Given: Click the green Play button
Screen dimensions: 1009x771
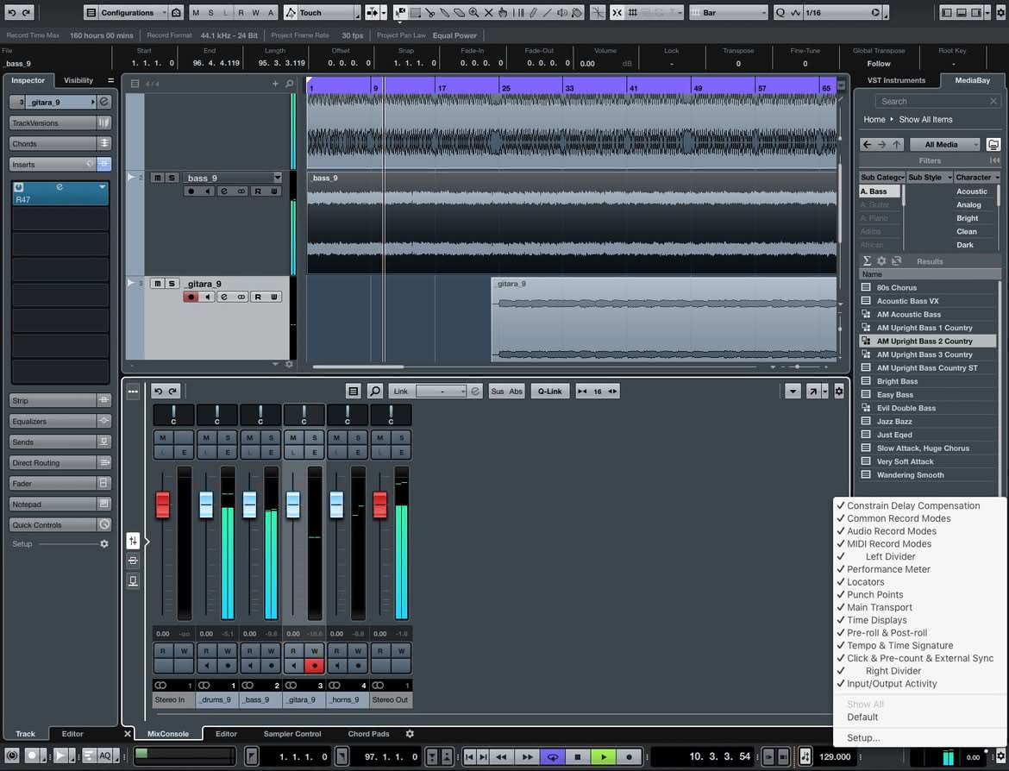Looking at the screenshot, I should (603, 757).
